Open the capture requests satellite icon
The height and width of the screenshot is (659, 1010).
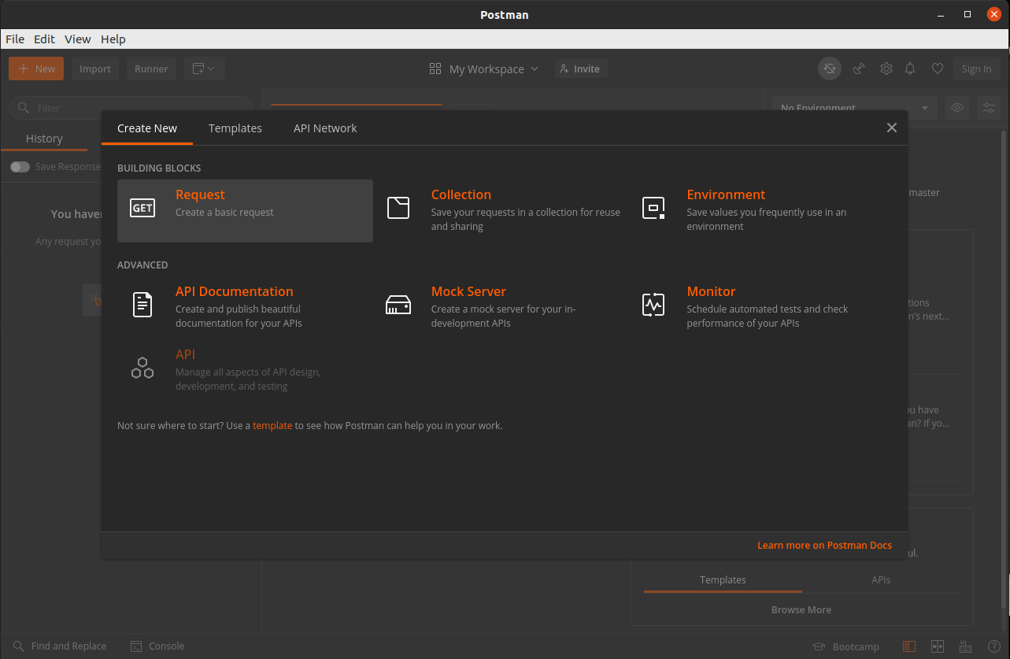point(859,68)
